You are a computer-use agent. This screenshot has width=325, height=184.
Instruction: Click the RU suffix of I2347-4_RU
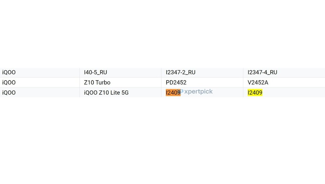pos(274,72)
